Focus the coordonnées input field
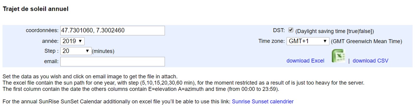 (x=112, y=31)
